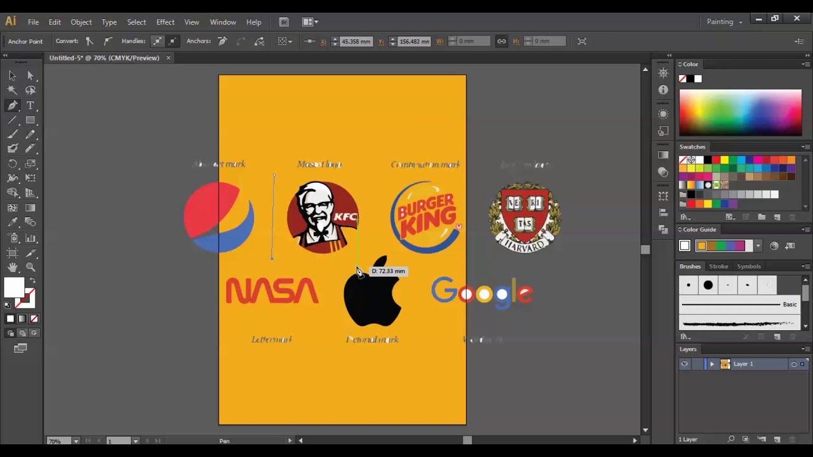Open the Effect menu

click(165, 22)
